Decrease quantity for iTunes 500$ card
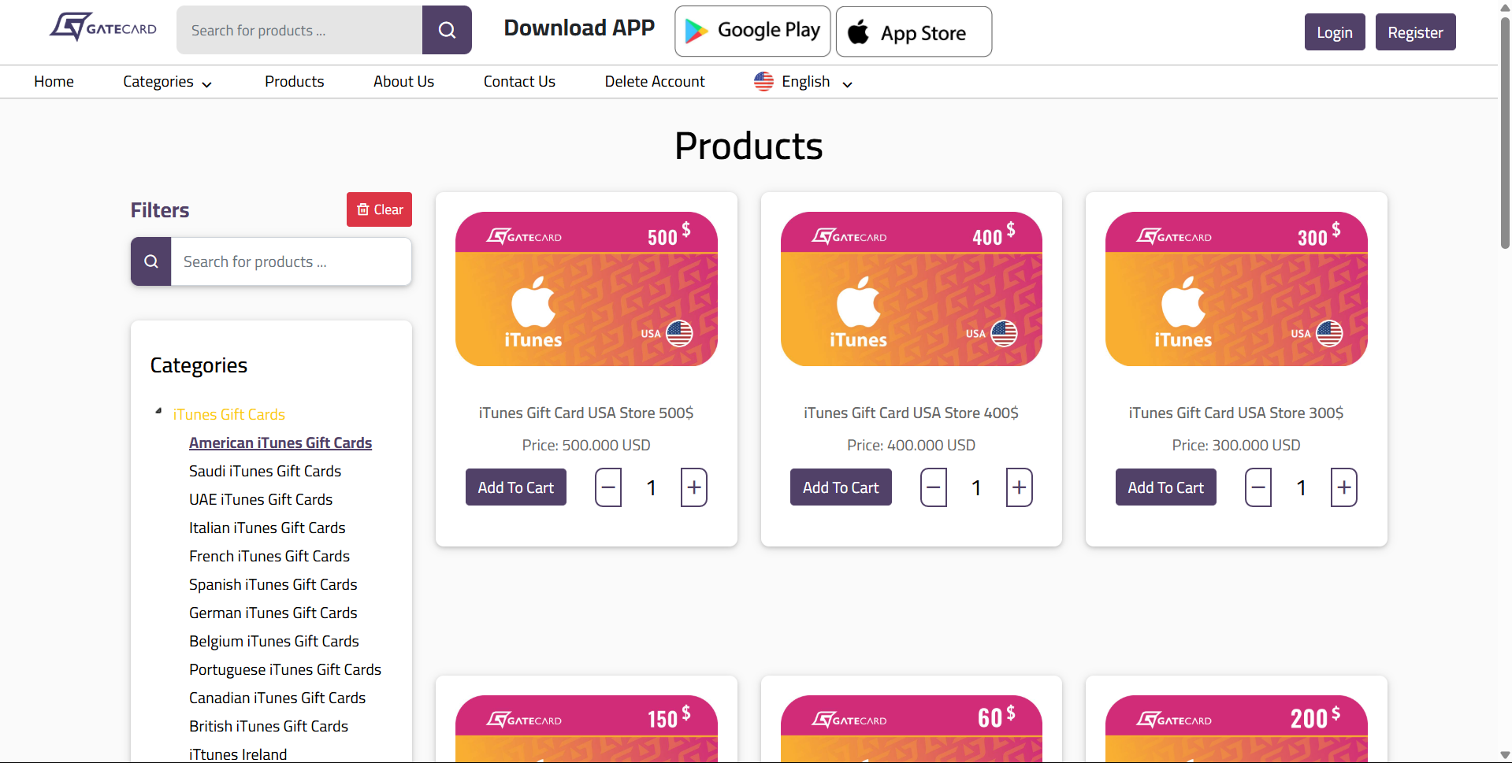 point(608,487)
